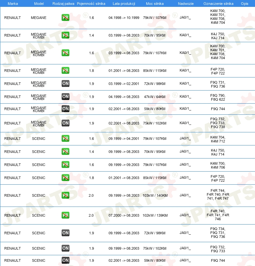
Task: Click diesel ON icon for Megane Kombi 59kW
Action: 65,108
